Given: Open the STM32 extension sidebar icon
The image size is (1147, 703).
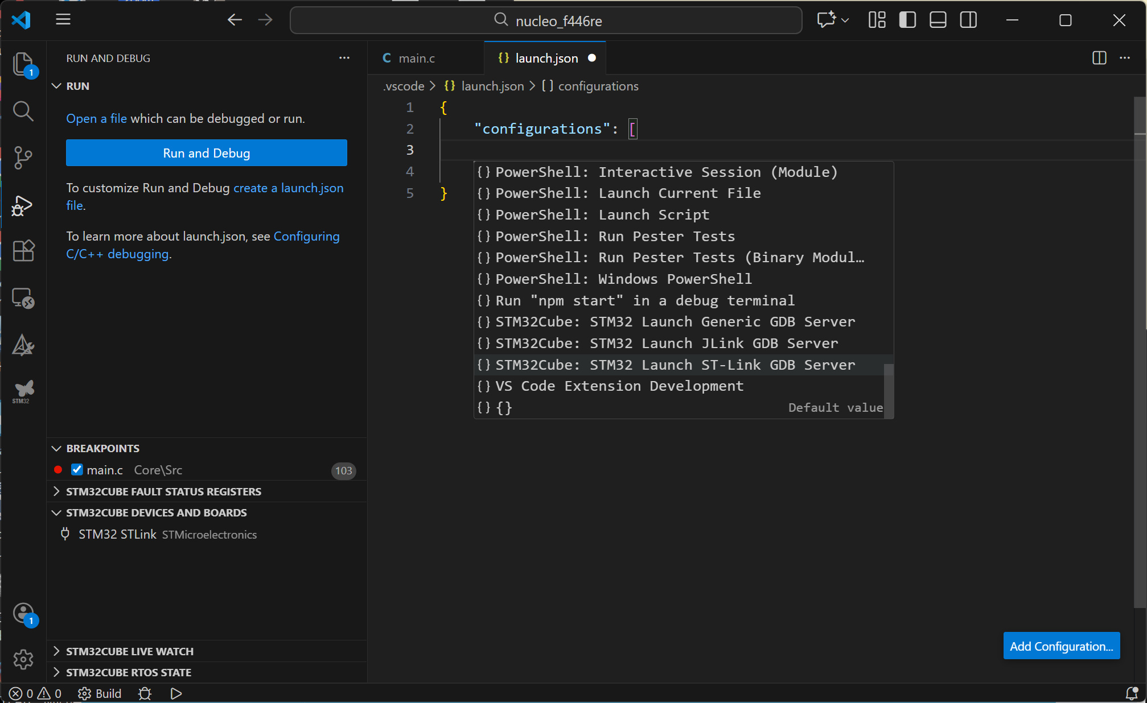Looking at the screenshot, I should pos(23,391).
